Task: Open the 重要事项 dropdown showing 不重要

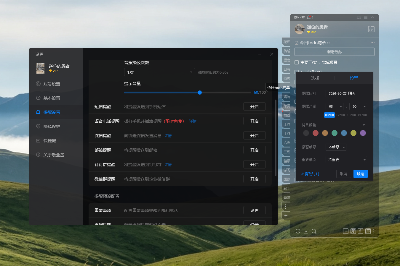Action: [346, 160]
